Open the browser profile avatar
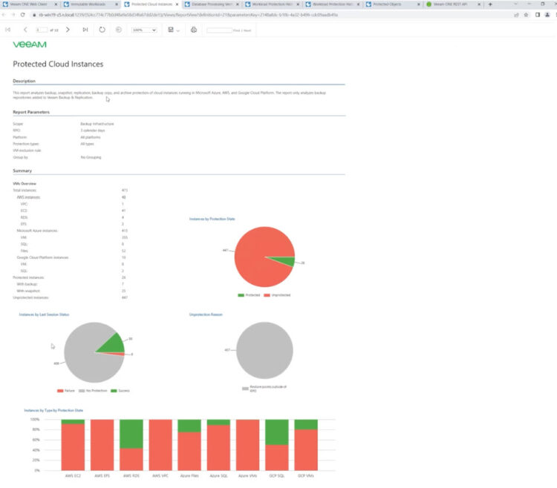This screenshot has height=488, width=557. click(x=547, y=15)
